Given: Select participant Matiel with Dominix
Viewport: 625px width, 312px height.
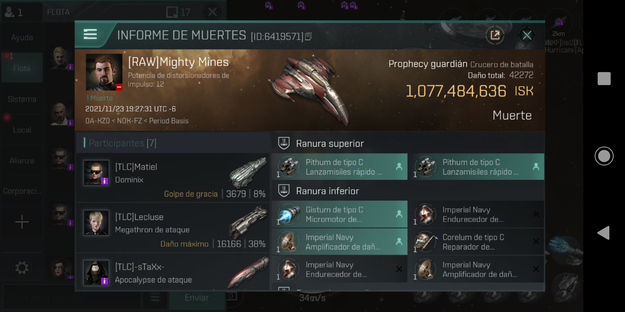Looking at the screenshot, I should point(173,178).
